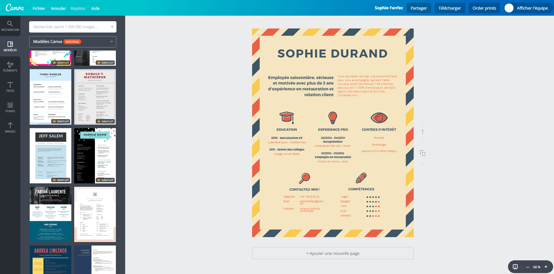Open the Rechercher sidebar panel
The image size is (554, 274).
coord(10,26)
